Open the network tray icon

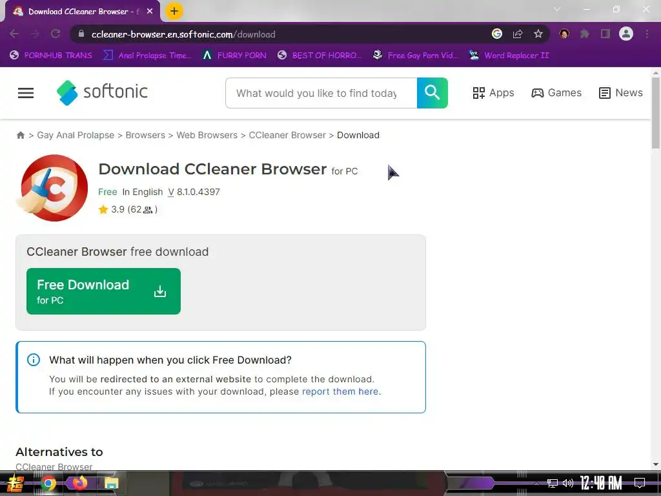coord(553,483)
